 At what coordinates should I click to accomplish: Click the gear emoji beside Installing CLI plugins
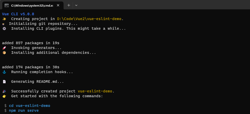[x=4, y=28]
